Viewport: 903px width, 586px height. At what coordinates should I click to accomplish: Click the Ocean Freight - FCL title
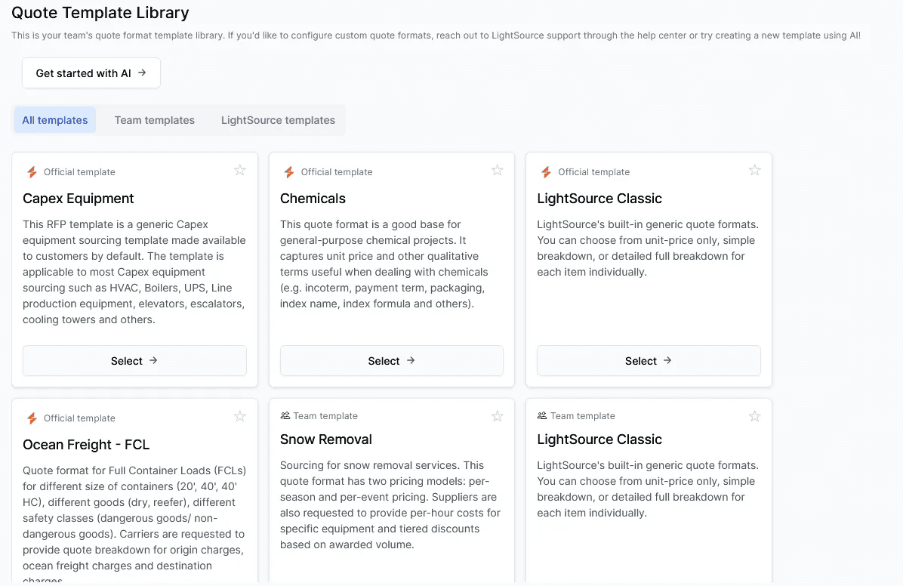(86, 444)
